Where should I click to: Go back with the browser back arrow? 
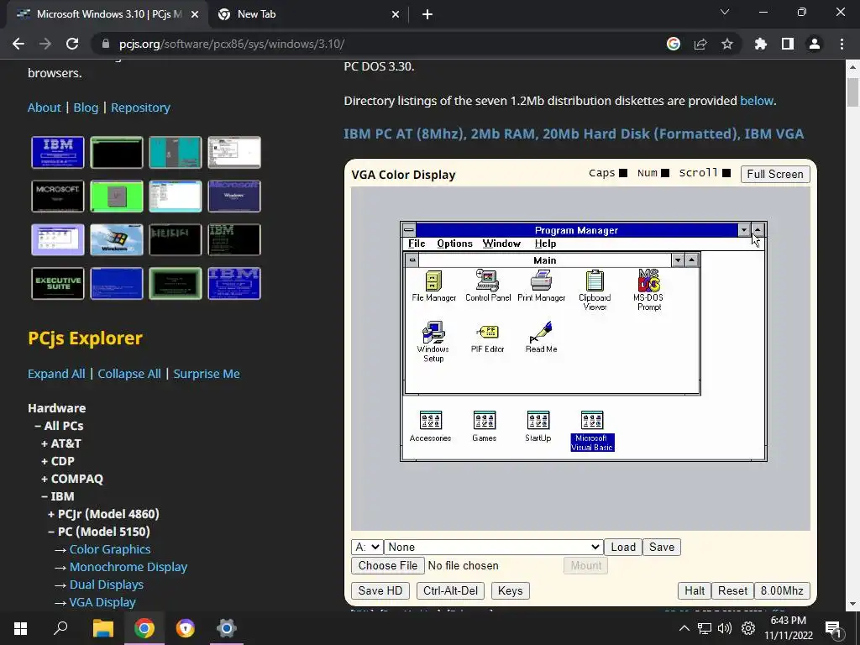[x=18, y=44]
